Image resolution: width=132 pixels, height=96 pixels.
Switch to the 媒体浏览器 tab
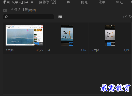(x=48, y=2)
